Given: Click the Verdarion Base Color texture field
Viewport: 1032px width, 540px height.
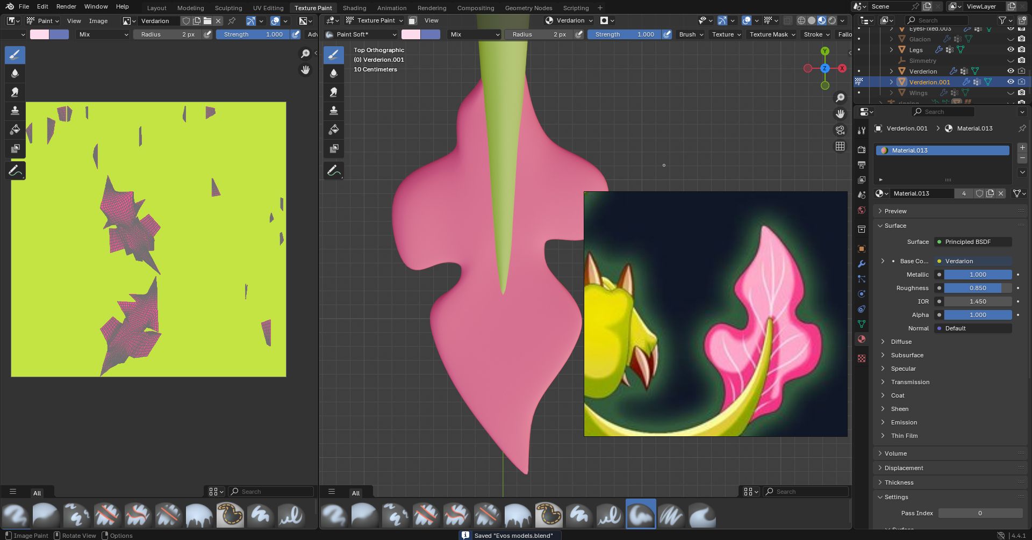Looking at the screenshot, I should coord(973,261).
